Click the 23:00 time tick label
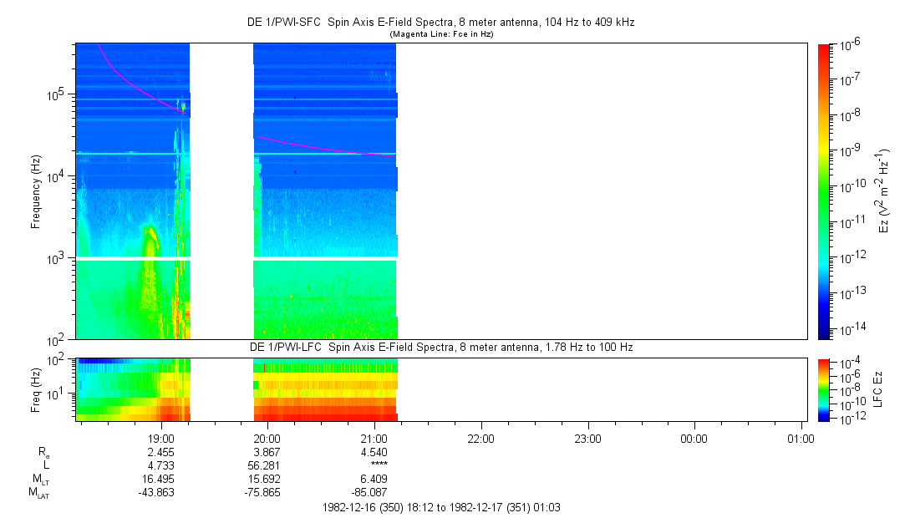Viewport: 905px width, 518px height. coord(587,438)
